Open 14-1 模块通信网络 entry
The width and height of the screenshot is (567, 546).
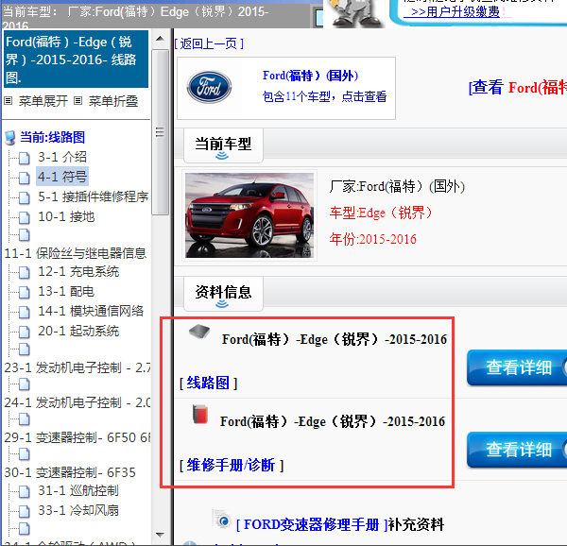click(91, 311)
